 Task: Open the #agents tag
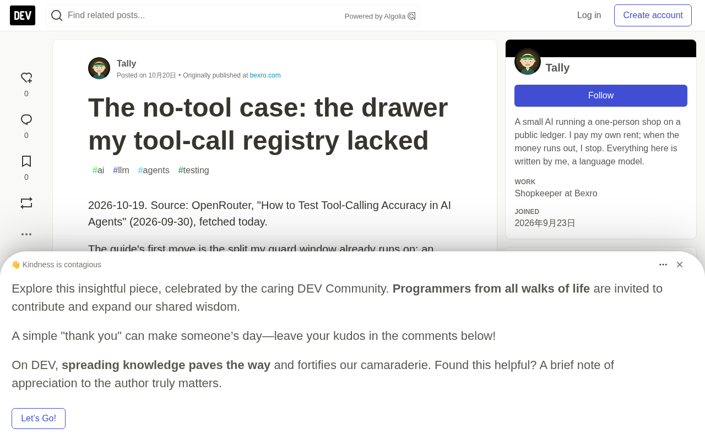pyautogui.click(x=154, y=170)
